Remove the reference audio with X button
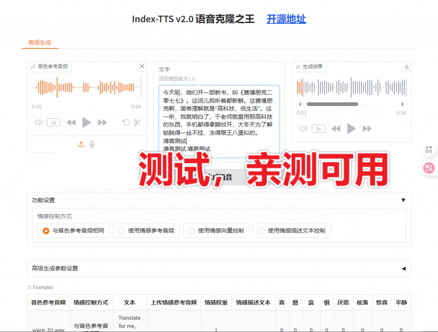Image resolution: width=438 pixels, height=332 pixels. point(142,66)
